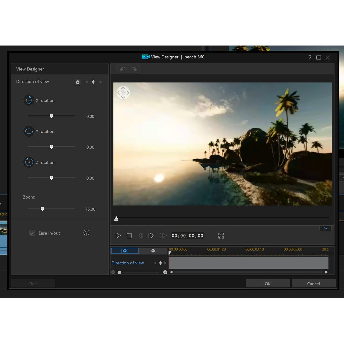Open the Ease in/out help icon
344x344 pixels.
point(86,233)
